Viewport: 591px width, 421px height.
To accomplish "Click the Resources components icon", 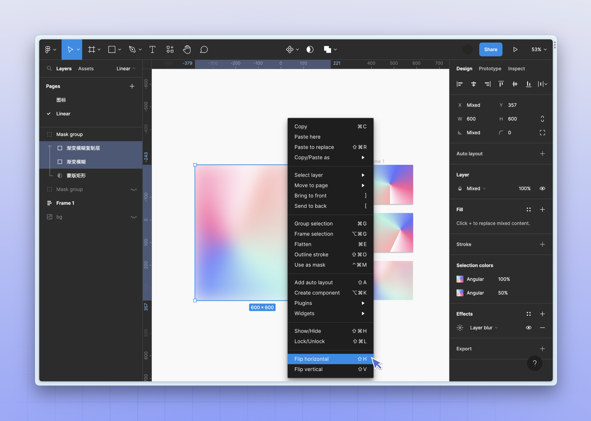I will pos(170,49).
